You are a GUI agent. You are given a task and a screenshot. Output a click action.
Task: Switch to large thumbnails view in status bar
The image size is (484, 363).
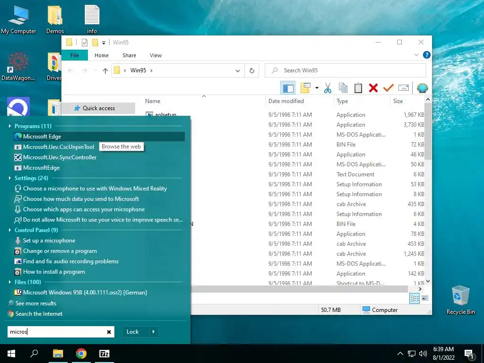click(x=425, y=298)
